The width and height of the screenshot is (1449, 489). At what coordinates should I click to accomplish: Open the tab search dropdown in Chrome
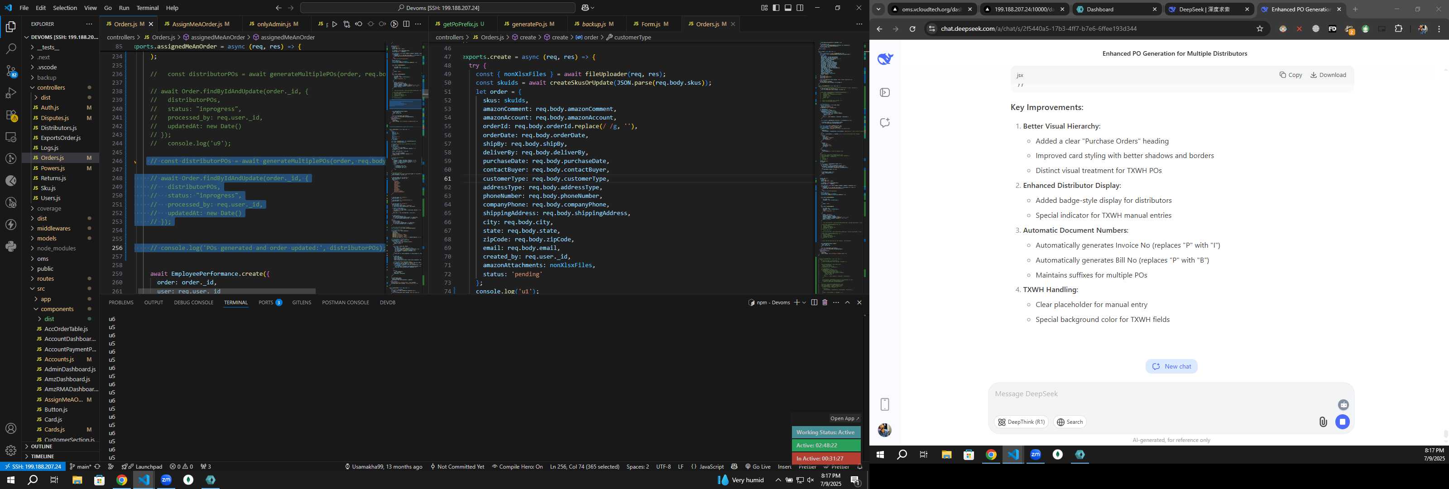coord(878,9)
